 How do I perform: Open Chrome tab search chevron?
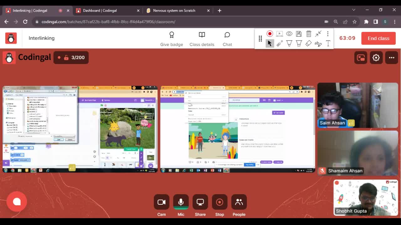pos(354,10)
